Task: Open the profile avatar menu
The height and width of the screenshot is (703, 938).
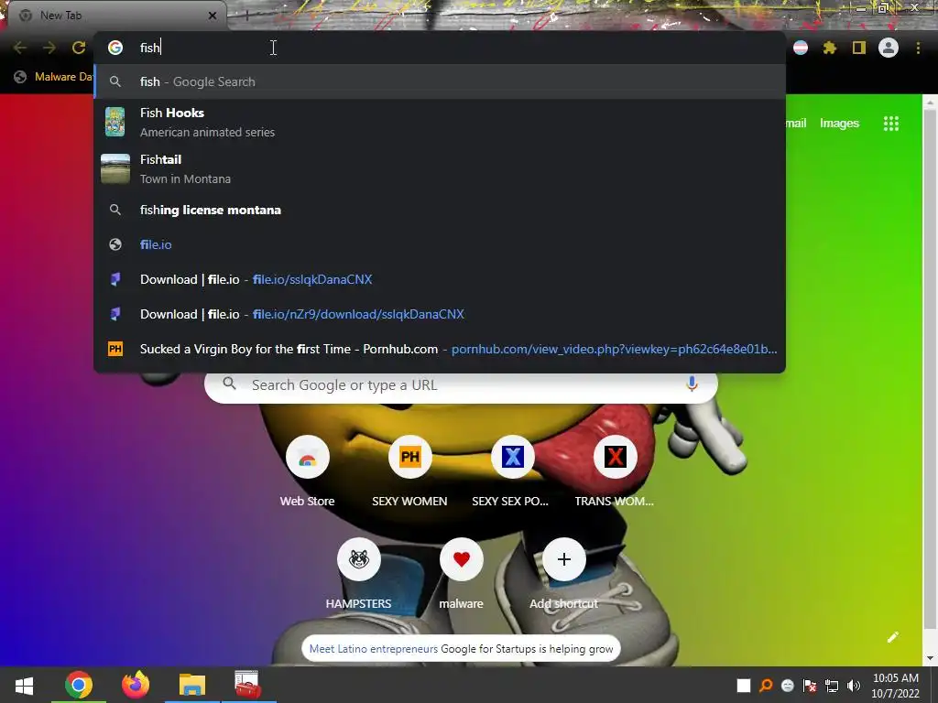Action: click(x=889, y=48)
